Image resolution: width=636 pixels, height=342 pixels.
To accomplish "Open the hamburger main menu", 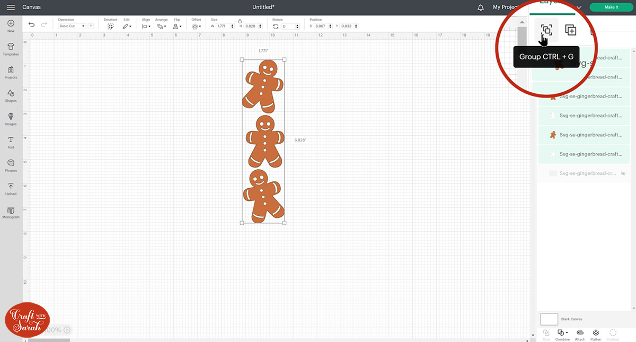I will tap(11, 7).
